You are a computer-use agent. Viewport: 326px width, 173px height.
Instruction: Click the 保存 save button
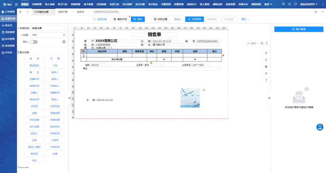click(138, 19)
